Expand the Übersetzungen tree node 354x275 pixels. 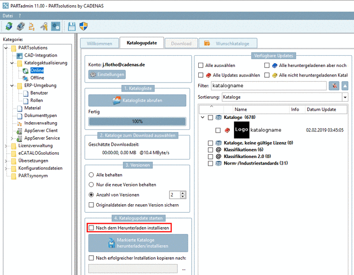[6, 161]
